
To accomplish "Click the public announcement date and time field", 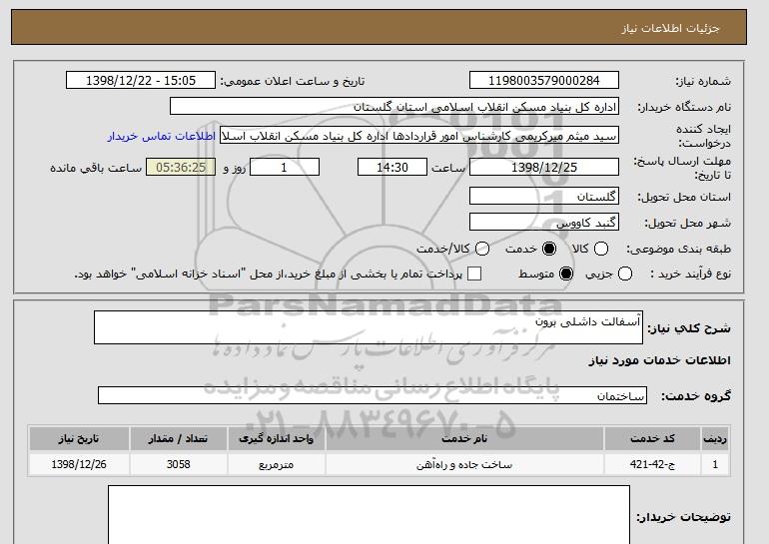I will point(141,81).
